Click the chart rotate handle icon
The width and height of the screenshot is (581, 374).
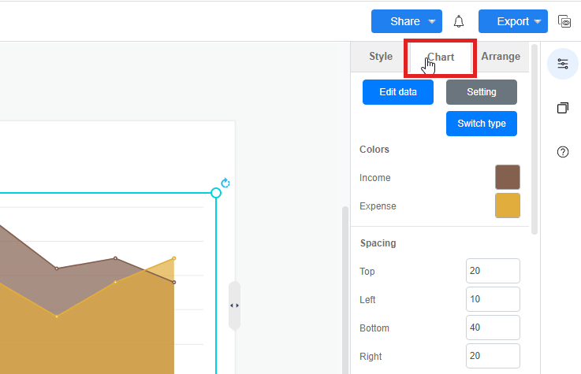click(x=225, y=183)
